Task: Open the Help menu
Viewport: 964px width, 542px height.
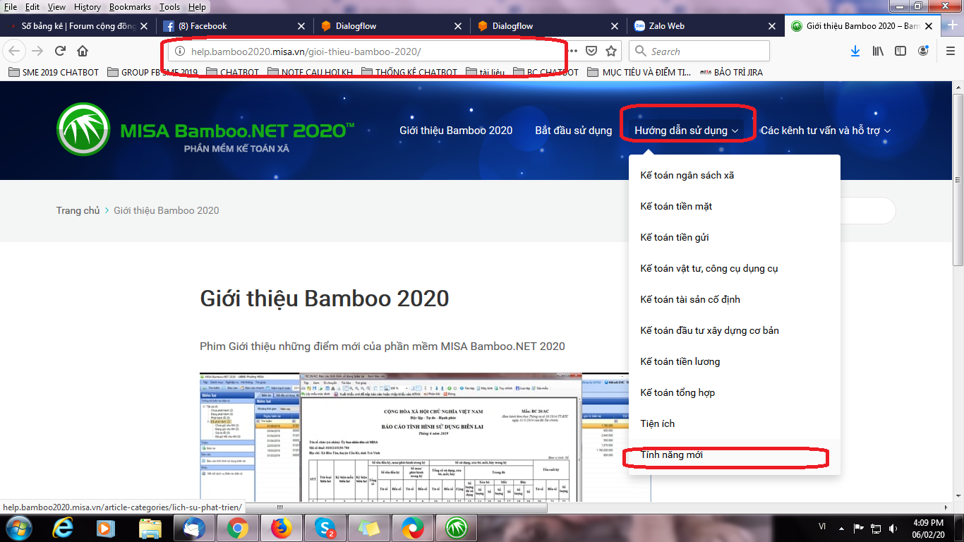Action: tap(197, 7)
